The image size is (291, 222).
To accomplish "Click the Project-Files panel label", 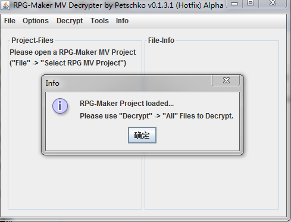I will (x=32, y=40).
